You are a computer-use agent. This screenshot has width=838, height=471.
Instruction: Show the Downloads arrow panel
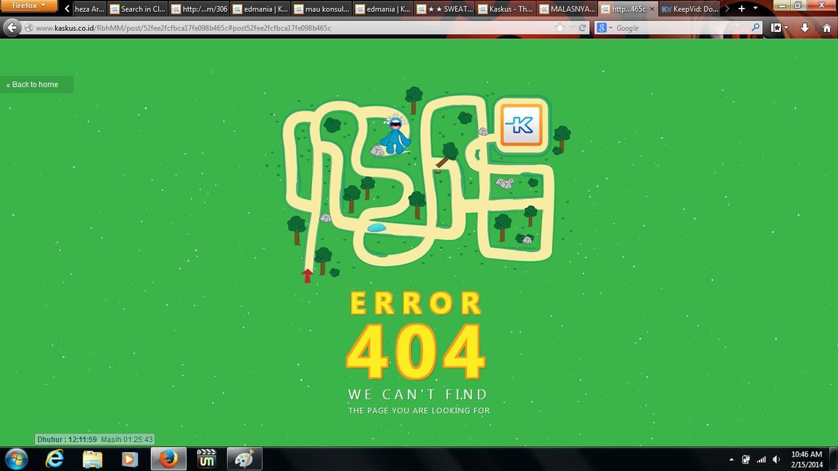[805, 27]
